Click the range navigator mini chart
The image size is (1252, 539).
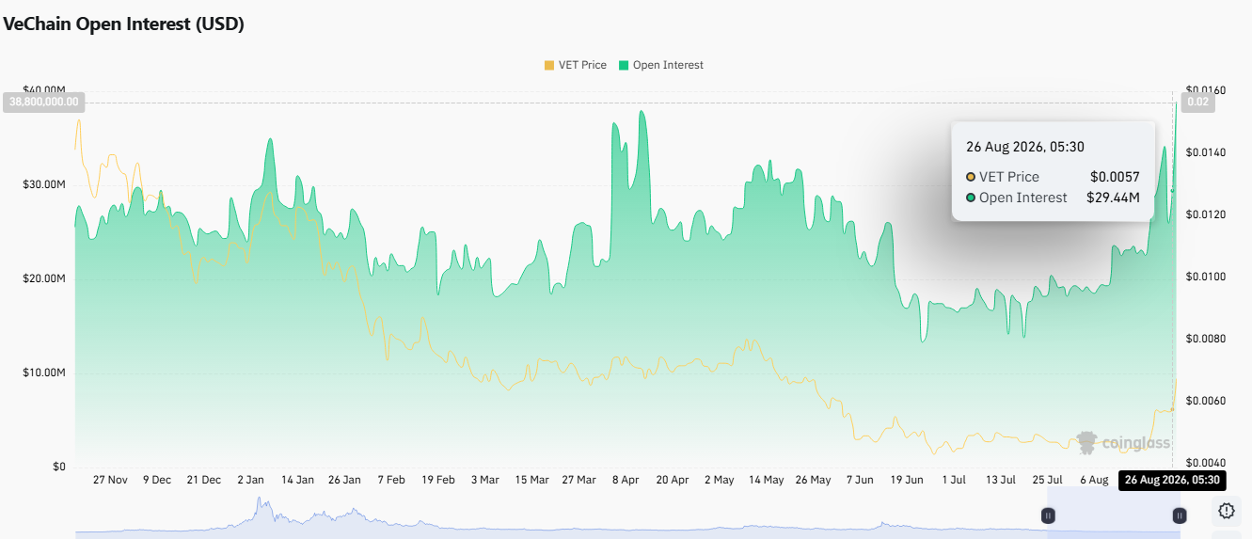click(x=628, y=515)
